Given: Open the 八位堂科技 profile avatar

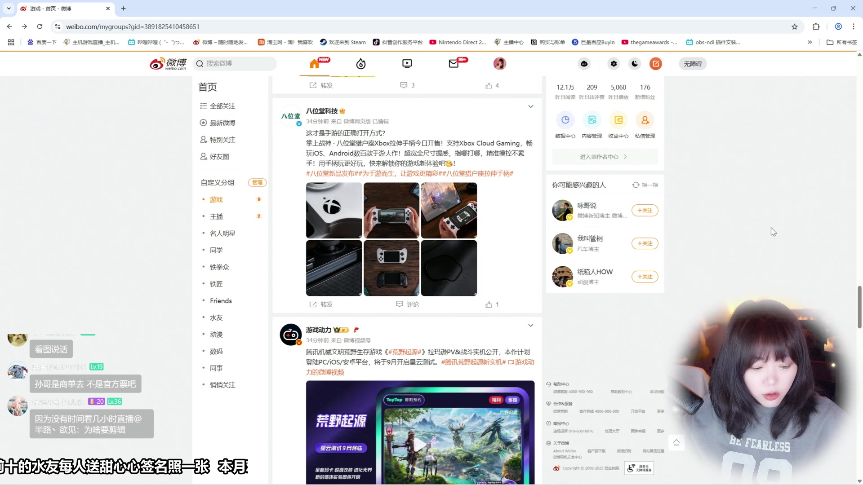Looking at the screenshot, I should click(291, 116).
